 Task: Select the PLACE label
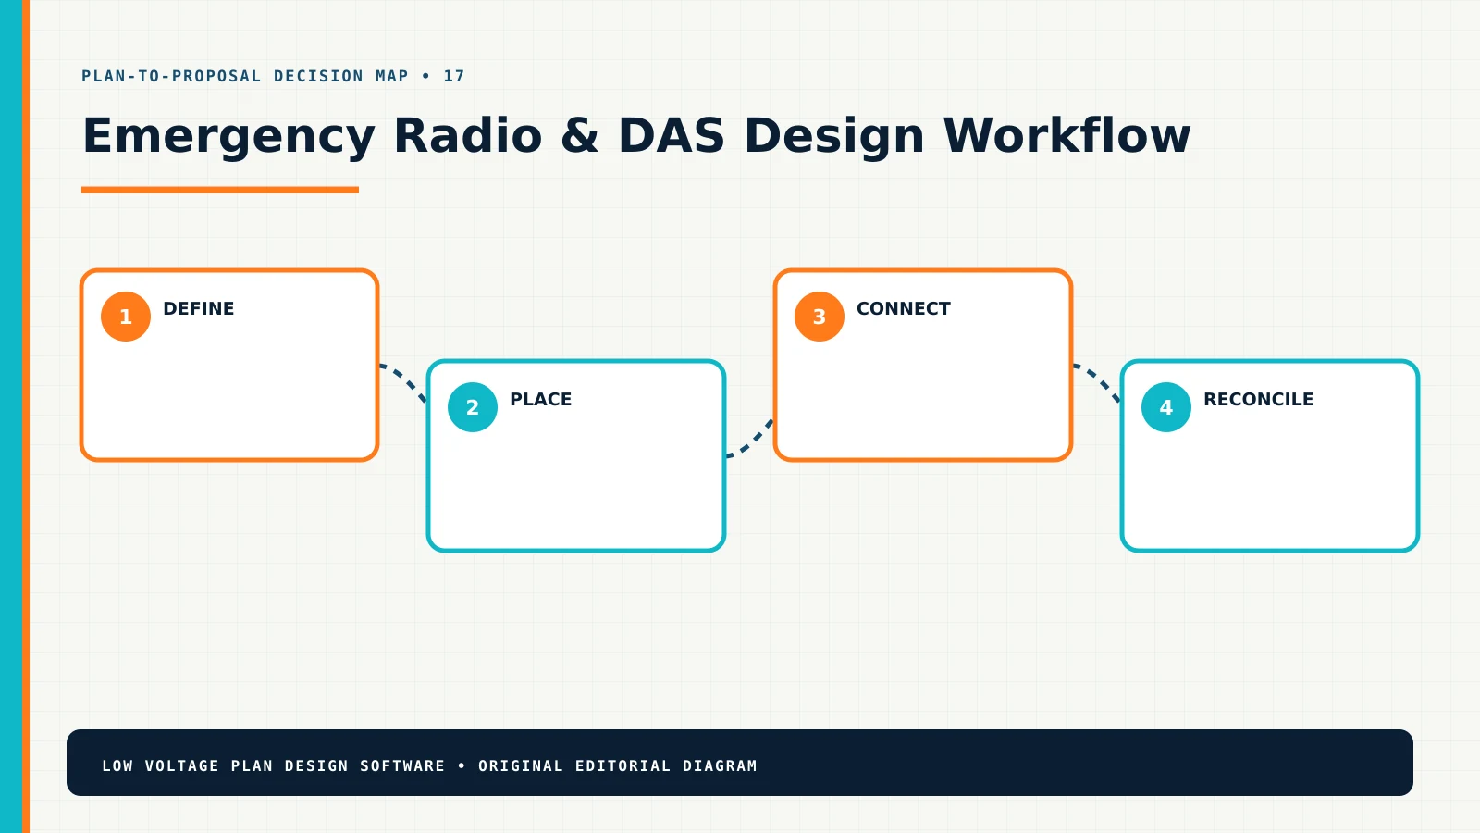[541, 399]
